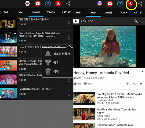Tap the YouTube logo play icon

pos(76,21)
